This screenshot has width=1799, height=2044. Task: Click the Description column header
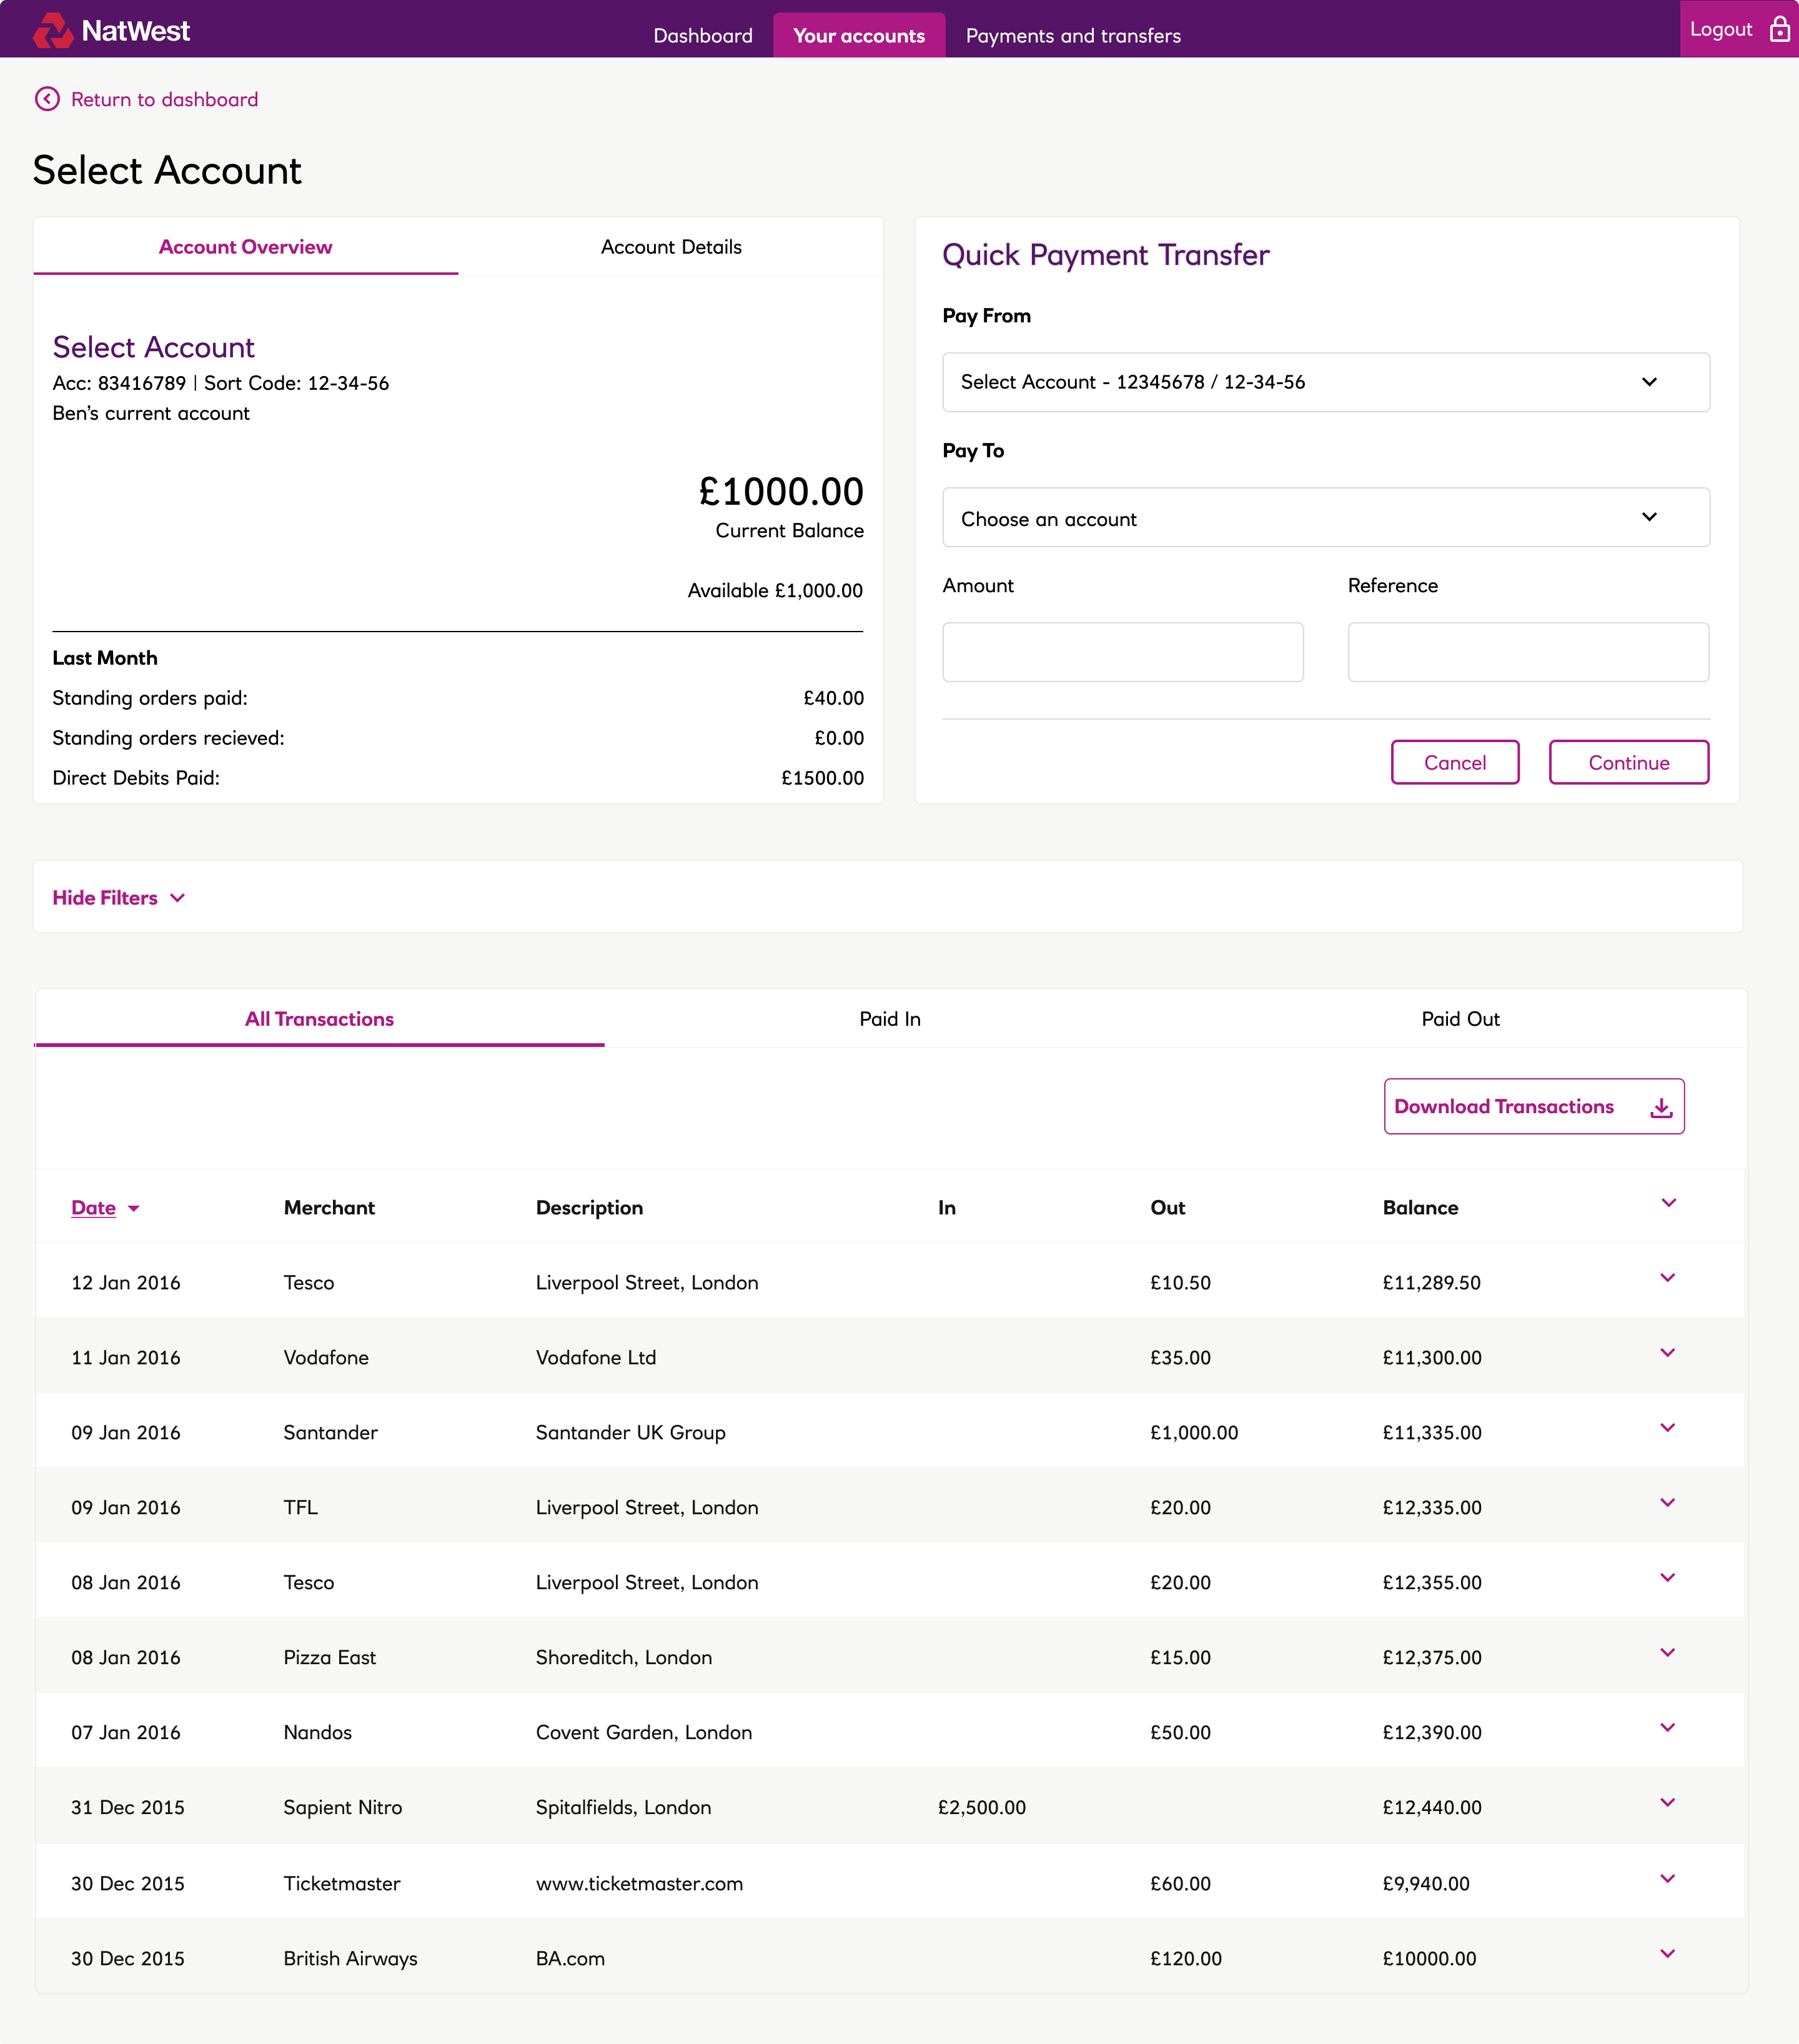[x=589, y=1208]
